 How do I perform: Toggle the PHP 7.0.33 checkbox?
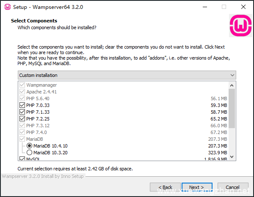point(22,105)
